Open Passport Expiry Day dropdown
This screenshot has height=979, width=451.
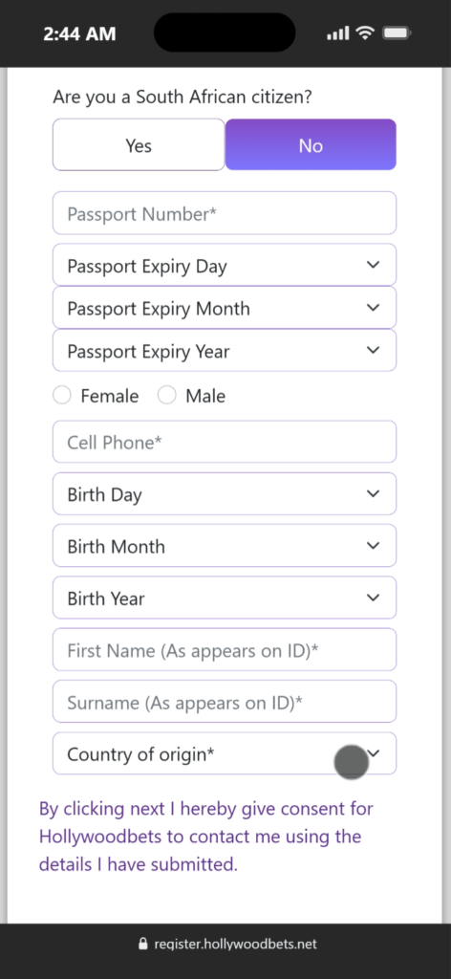click(225, 266)
